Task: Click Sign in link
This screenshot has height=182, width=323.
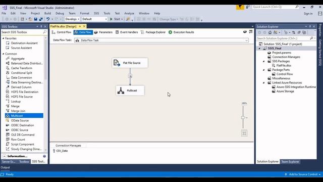Action: pyautogui.click(x=308, y=14)
